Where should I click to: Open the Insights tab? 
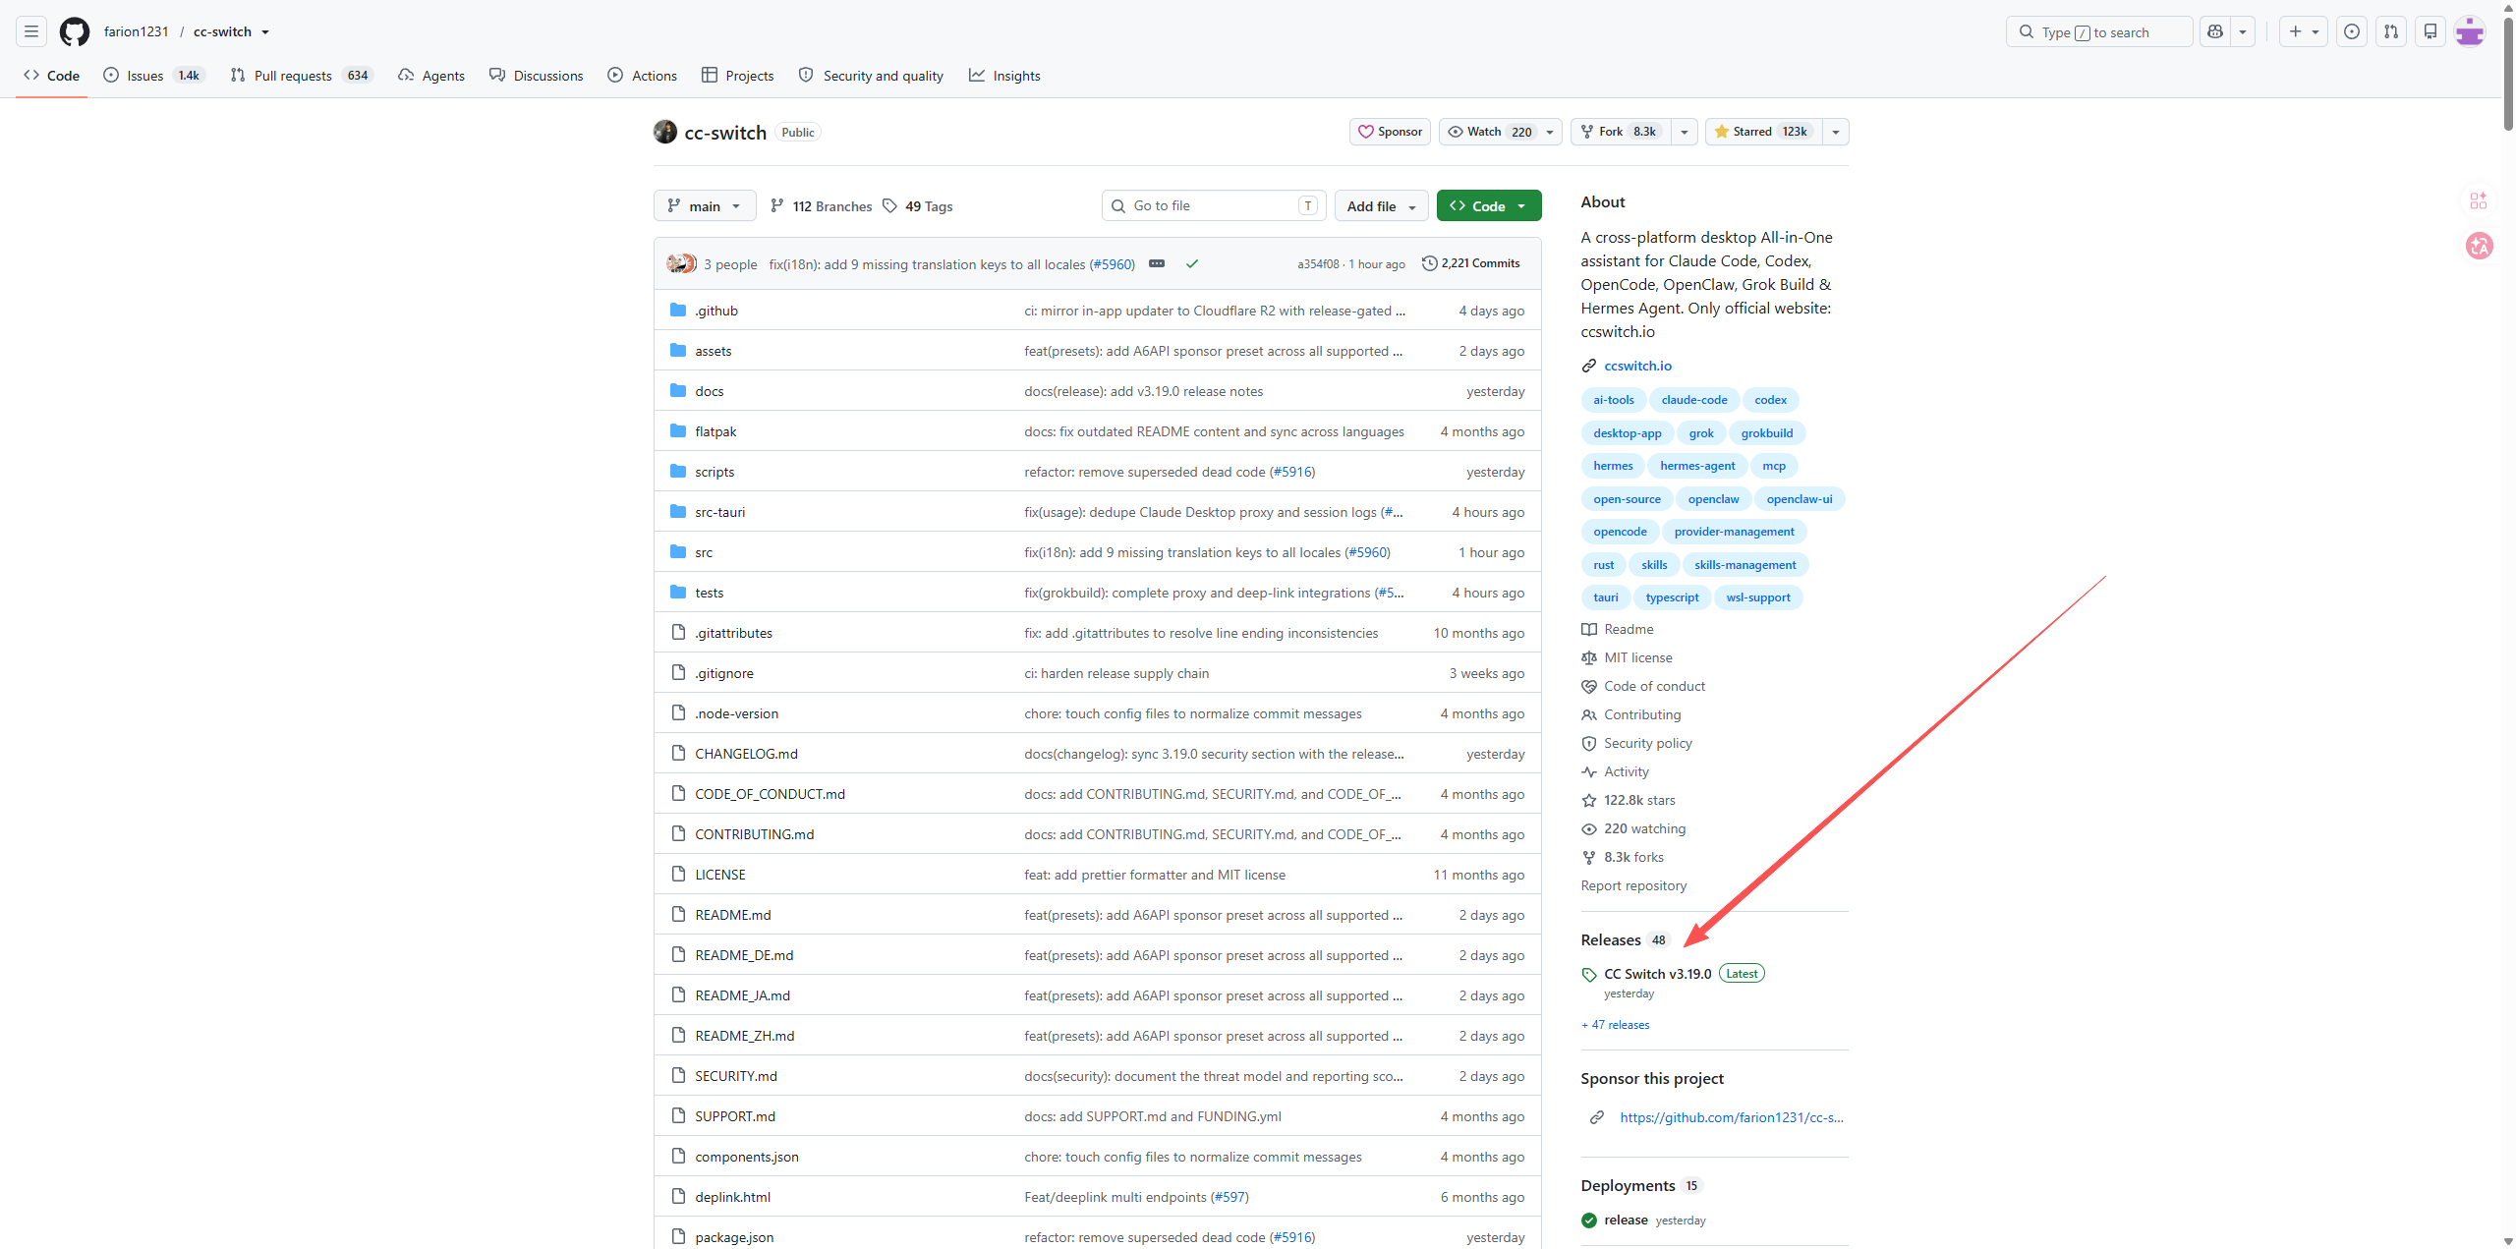point(1004,76)
